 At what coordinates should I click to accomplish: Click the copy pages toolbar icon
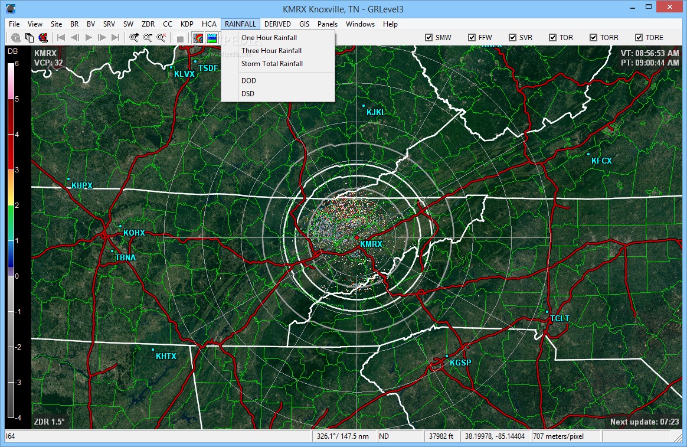(x=30, y=38)
